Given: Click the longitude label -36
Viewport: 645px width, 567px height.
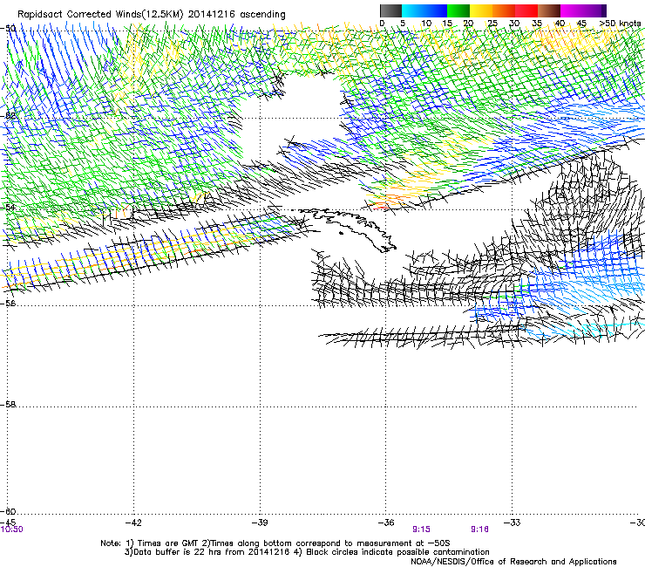Looking at the screenshot, I should coord(386,523).
